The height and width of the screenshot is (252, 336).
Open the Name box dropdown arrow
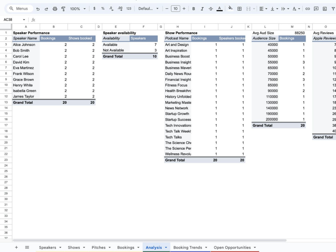24,20
